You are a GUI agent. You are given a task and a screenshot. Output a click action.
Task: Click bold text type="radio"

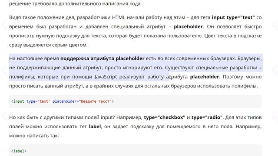[207, 117]
